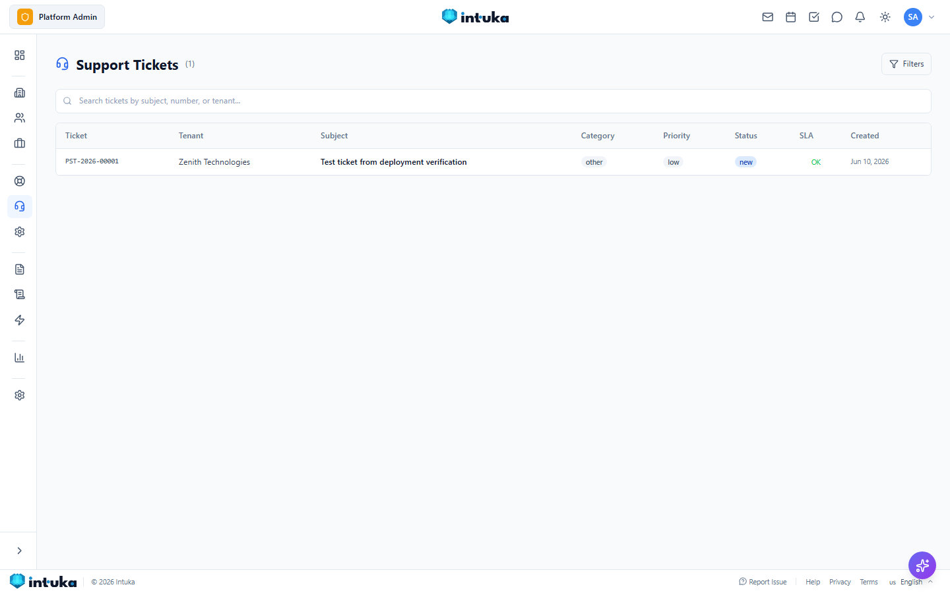Open the tenants building icon in sidebar
Image resolution: width=950 pixels, height=593 pixels.
click(20, 93)
